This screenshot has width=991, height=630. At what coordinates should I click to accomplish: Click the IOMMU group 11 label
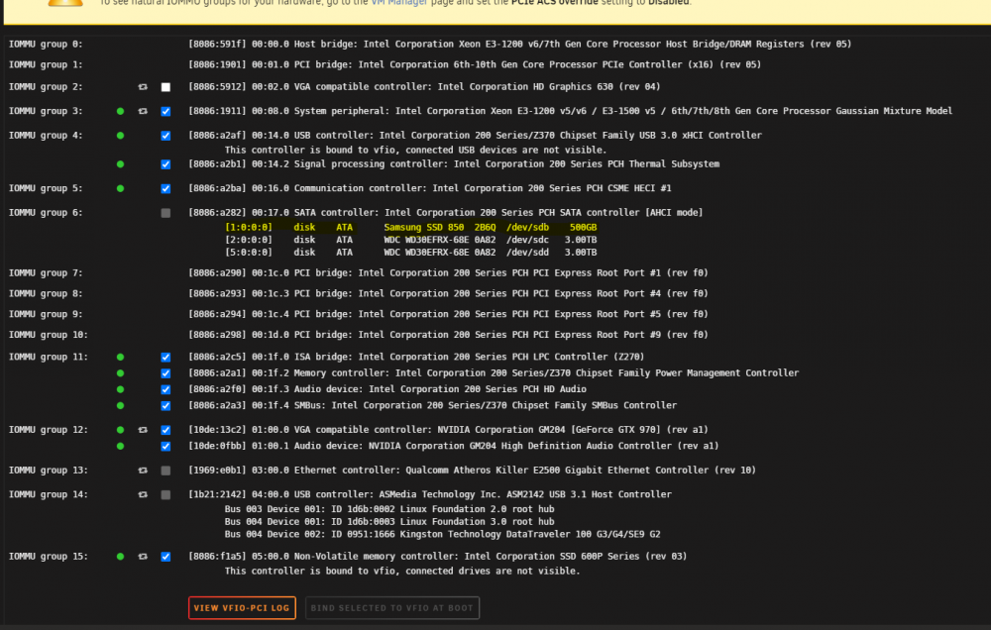click(48, 357)
